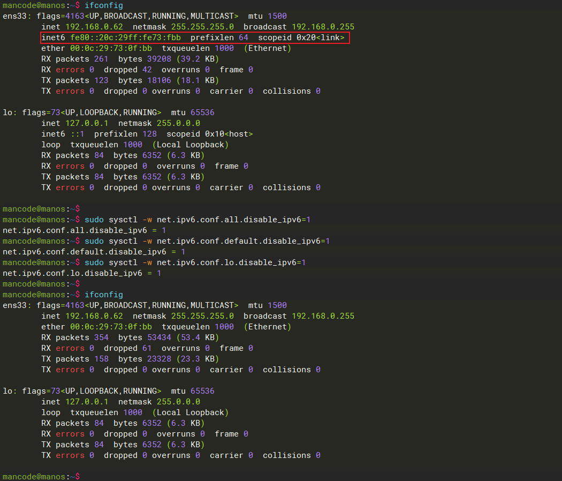Screen dimensions: 562x481
Task: Click the red-boxed inet6 fe80 address line
Action: point(195,37)
